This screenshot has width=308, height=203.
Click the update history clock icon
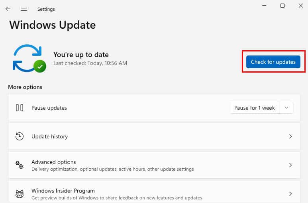click(x=20, y=136)
